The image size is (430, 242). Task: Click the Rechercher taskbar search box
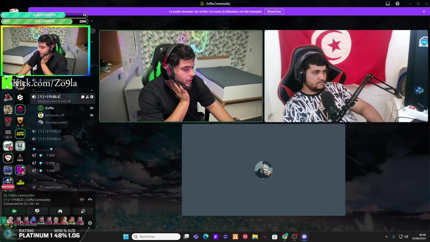click(x=156, y=237)
